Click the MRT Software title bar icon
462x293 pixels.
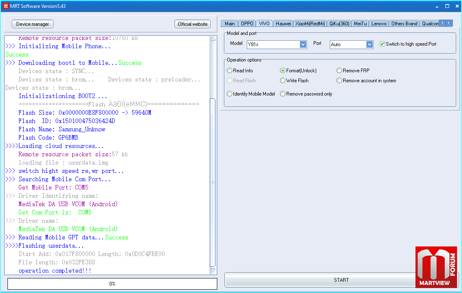tap(5, 6)
